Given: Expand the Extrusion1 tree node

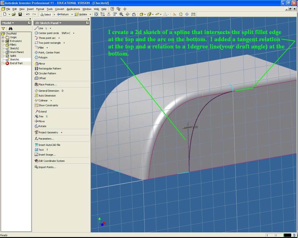Looking at the screenshot, I should click(x=3, y=41).
